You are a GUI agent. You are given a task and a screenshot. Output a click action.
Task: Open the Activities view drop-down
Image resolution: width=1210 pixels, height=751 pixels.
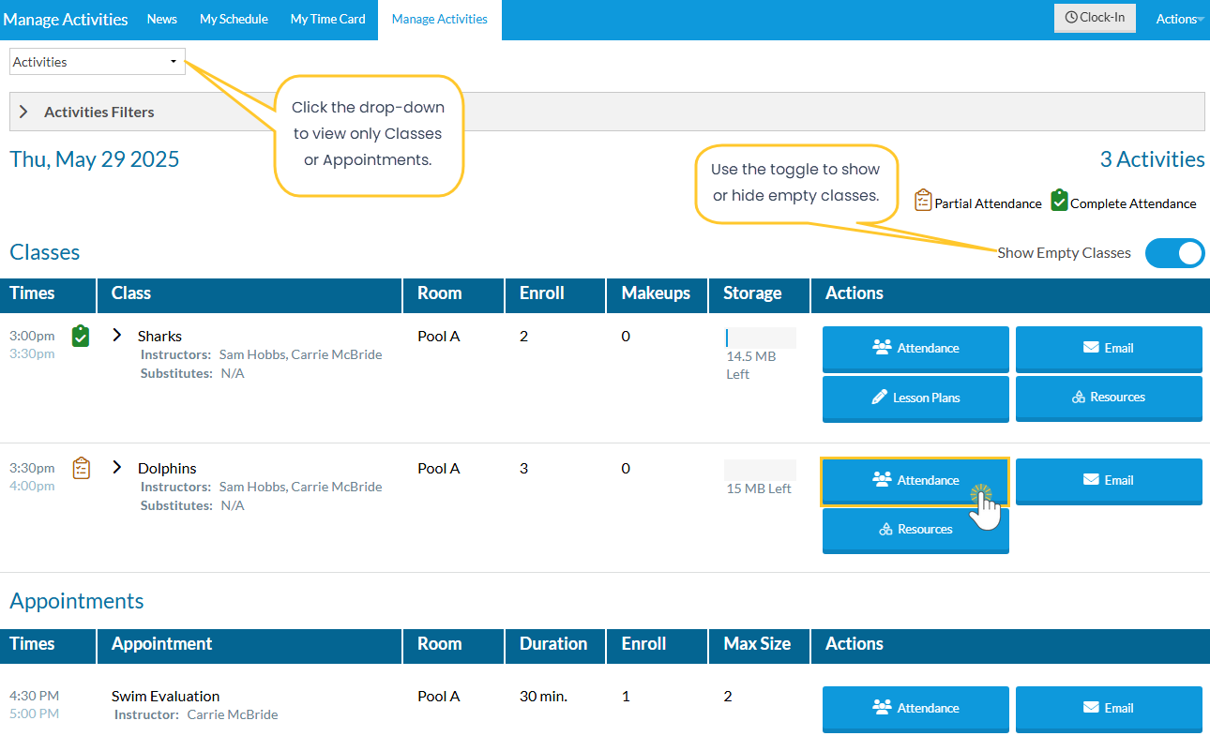pos(98,62)
